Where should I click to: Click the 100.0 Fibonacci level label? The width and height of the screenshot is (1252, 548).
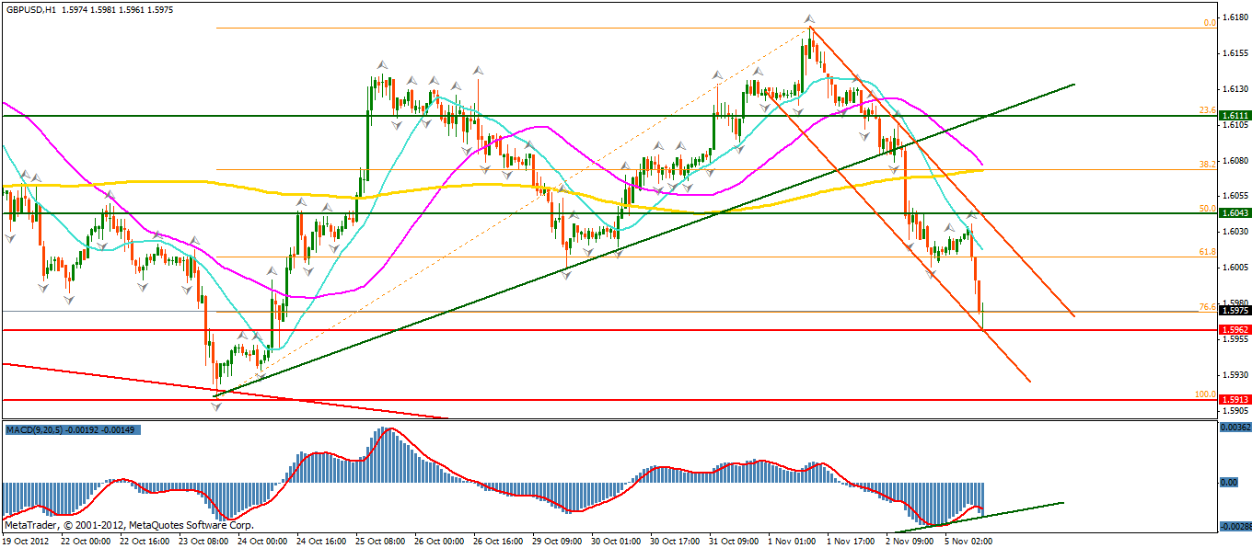click(1205, 394)
